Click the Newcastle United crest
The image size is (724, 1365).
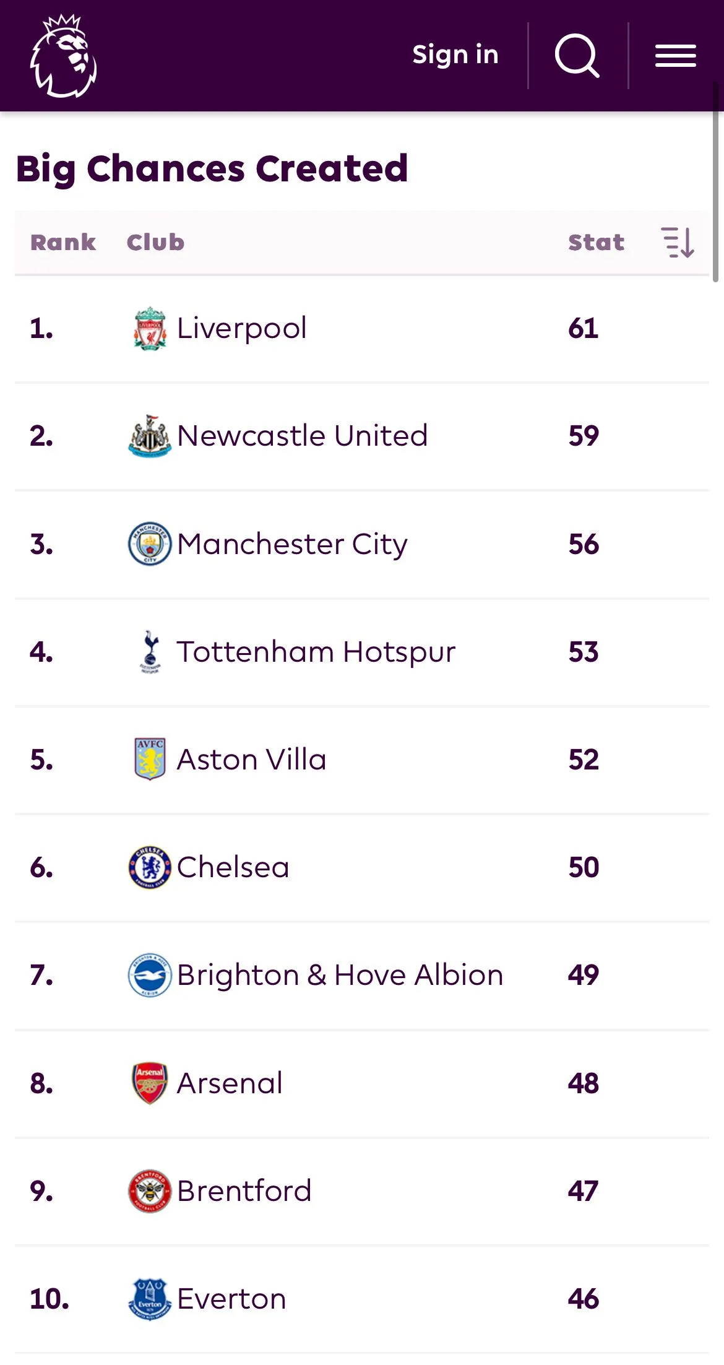150,436
